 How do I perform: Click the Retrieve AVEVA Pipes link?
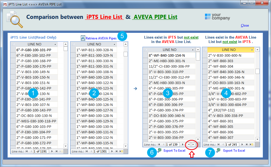101,38
